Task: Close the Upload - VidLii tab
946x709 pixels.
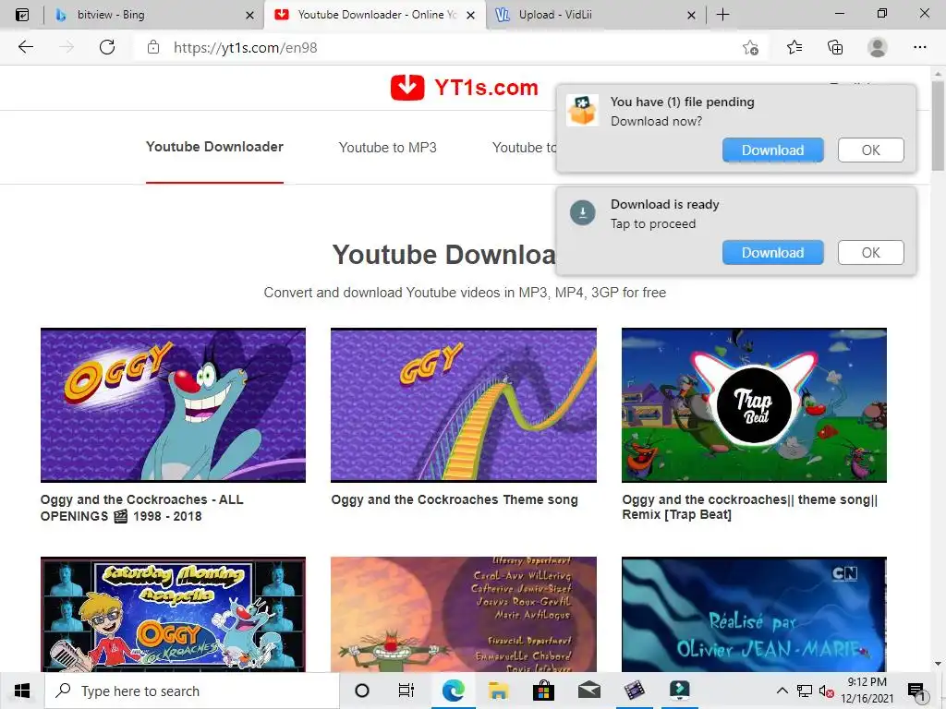Action: [x=691, y=15]
